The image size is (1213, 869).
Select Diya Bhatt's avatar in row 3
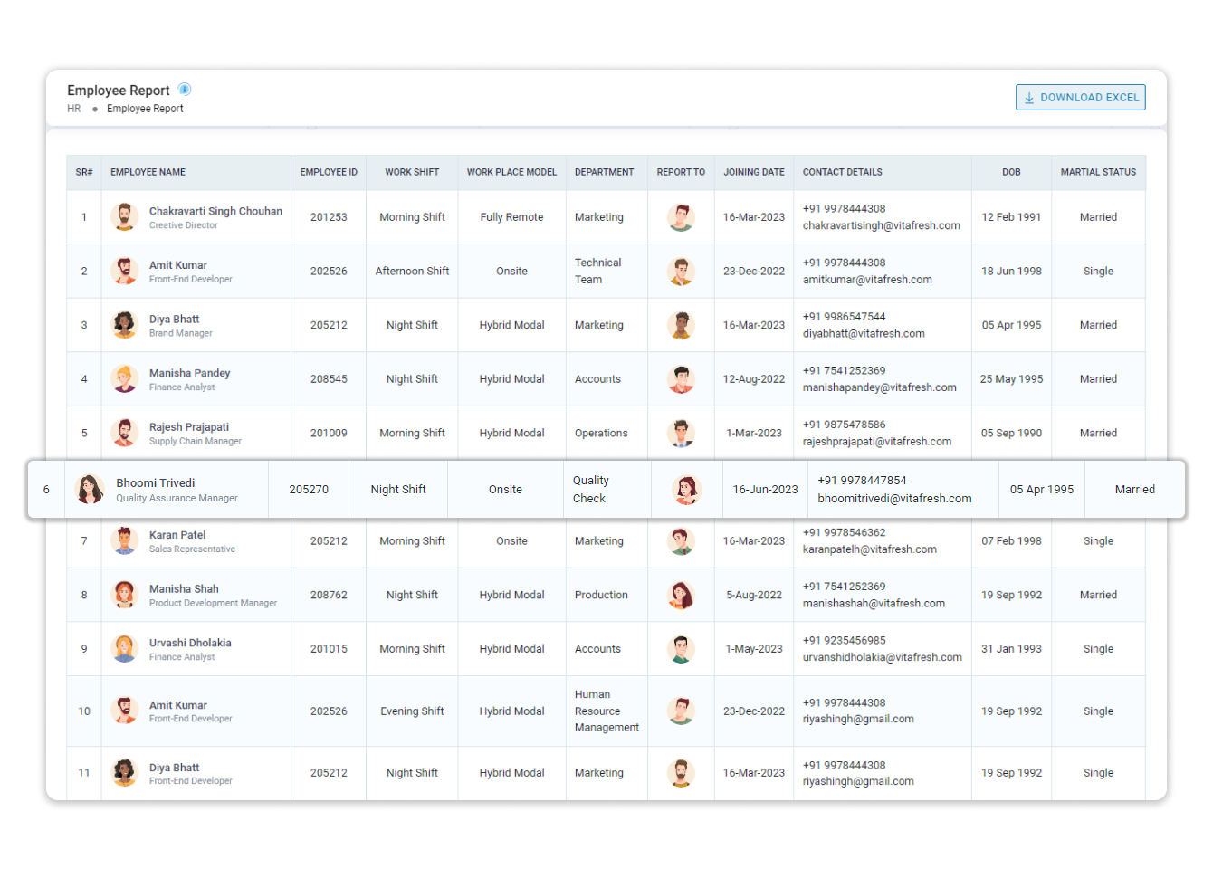point(124,324)
